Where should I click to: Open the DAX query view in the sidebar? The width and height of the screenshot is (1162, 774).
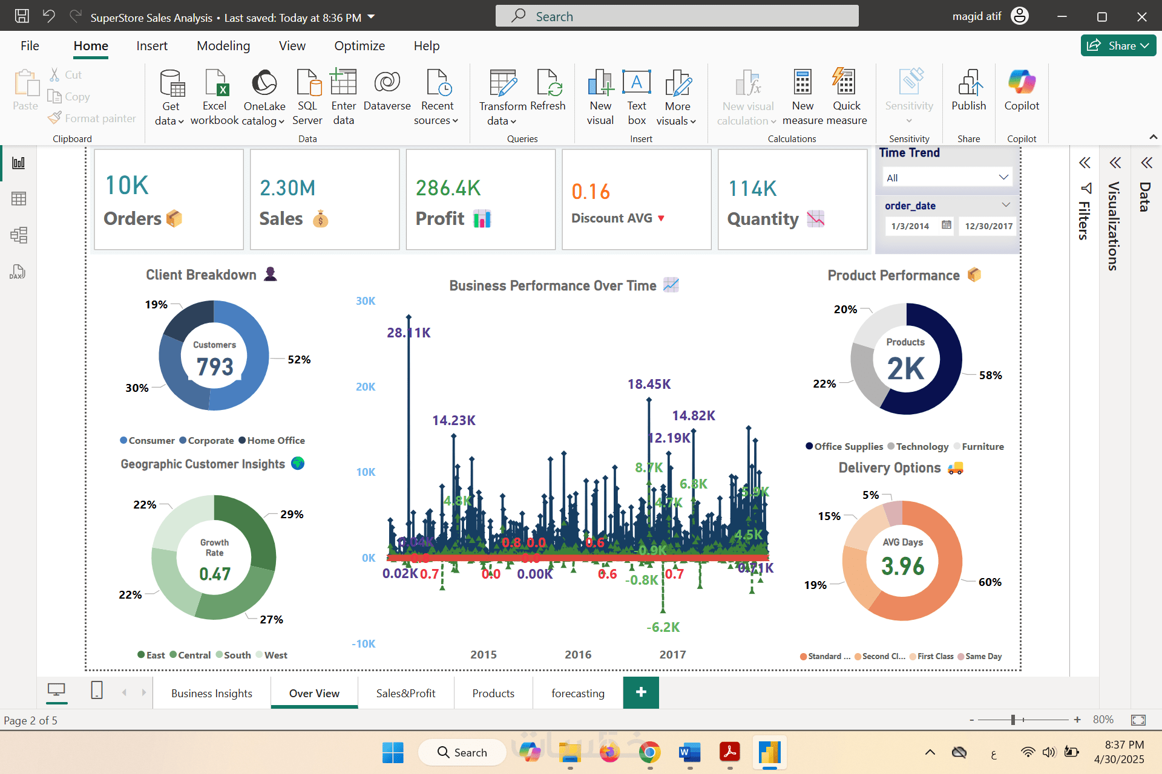click(18, 272)
